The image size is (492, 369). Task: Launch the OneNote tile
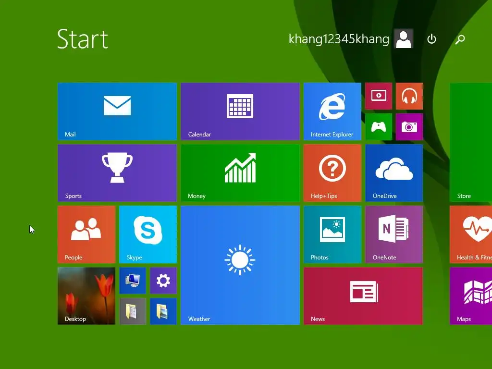click(394, 234)
